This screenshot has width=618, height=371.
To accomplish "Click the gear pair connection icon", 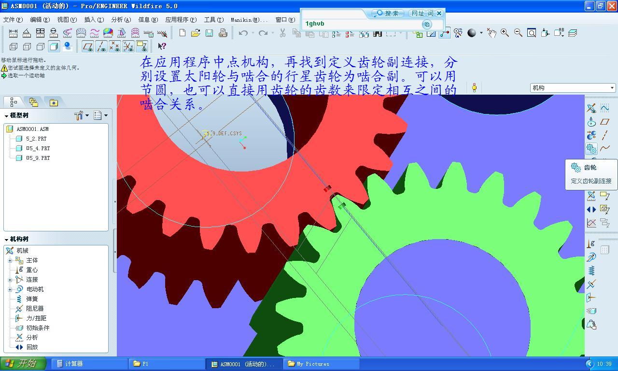I will click(x=591, y=149).
